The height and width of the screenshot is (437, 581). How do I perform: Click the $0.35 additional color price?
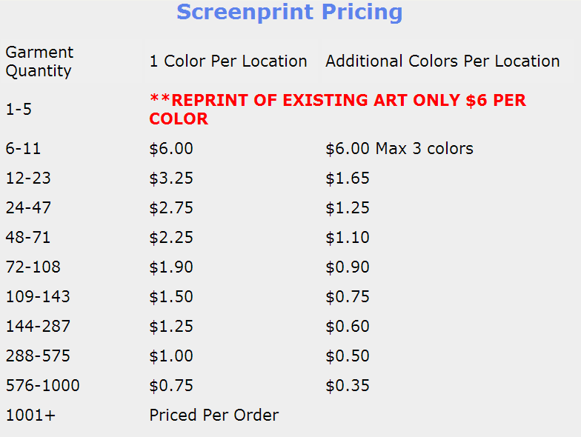click(347, 386)
